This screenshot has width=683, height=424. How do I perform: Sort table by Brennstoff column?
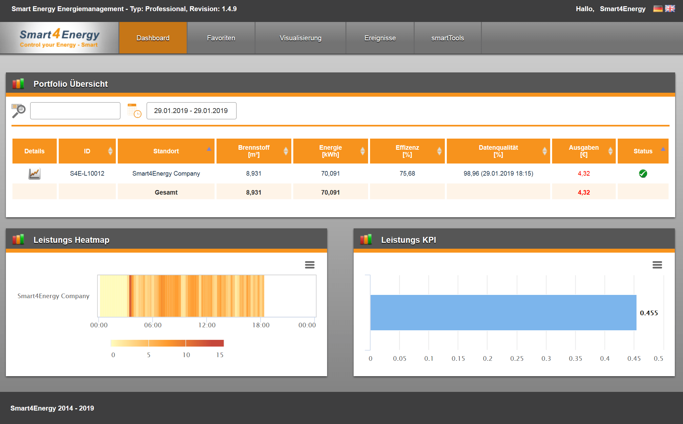pyautogui.click(x=254, y=151)
